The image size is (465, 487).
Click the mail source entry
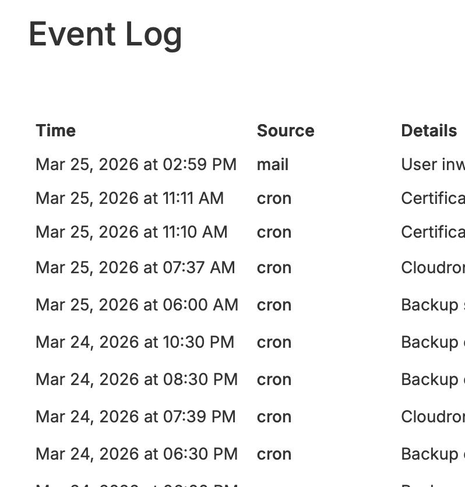coord(272,165)
